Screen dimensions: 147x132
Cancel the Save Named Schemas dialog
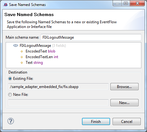click(127, 122)
